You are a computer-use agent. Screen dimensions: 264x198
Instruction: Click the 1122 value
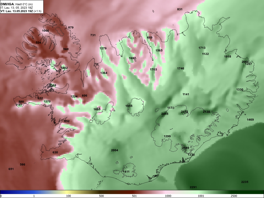pyautogui.click(x=205, y=54)
